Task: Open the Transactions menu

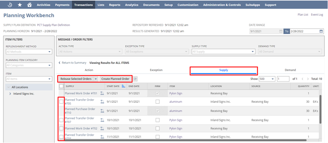Action: pyautogui.click(x=83, y=5)
